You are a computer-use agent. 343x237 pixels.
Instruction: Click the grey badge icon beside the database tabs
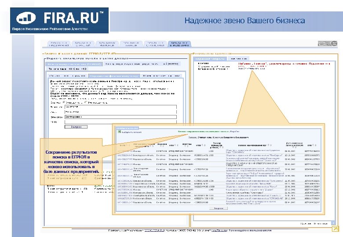[x=328, y=43]
